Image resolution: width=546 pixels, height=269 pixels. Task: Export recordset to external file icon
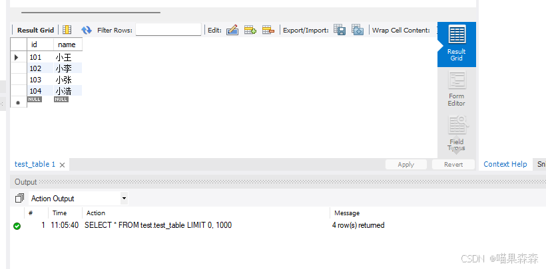click(340, 29)
